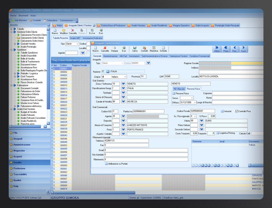Create a new record with the Nuovo icon

tap(96, 48)
